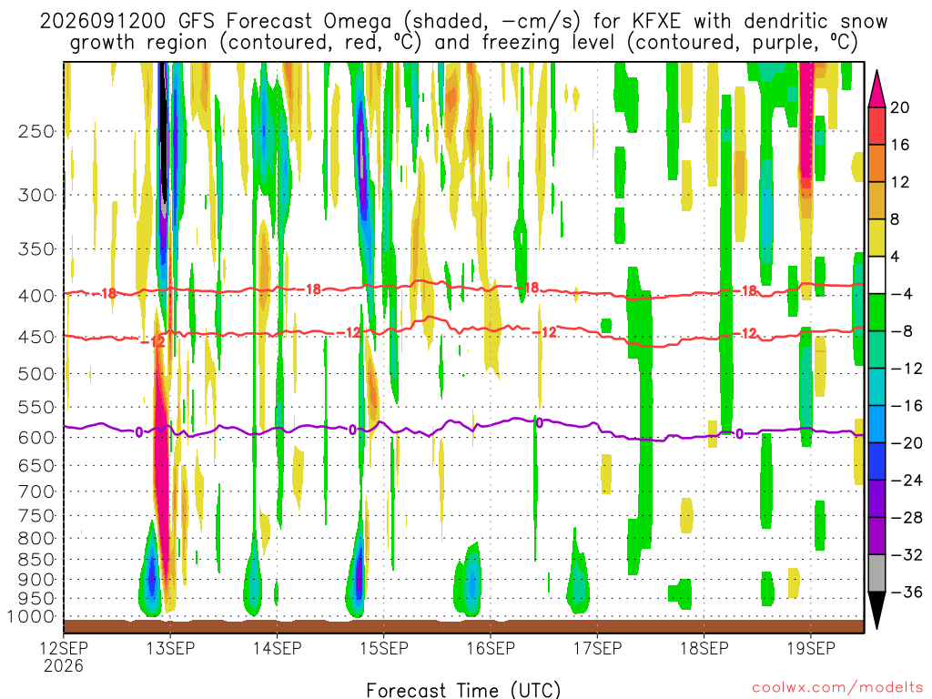Click the white -4 to 4 colorbar segment
The image size is (932, 699).
coord(876,275)
